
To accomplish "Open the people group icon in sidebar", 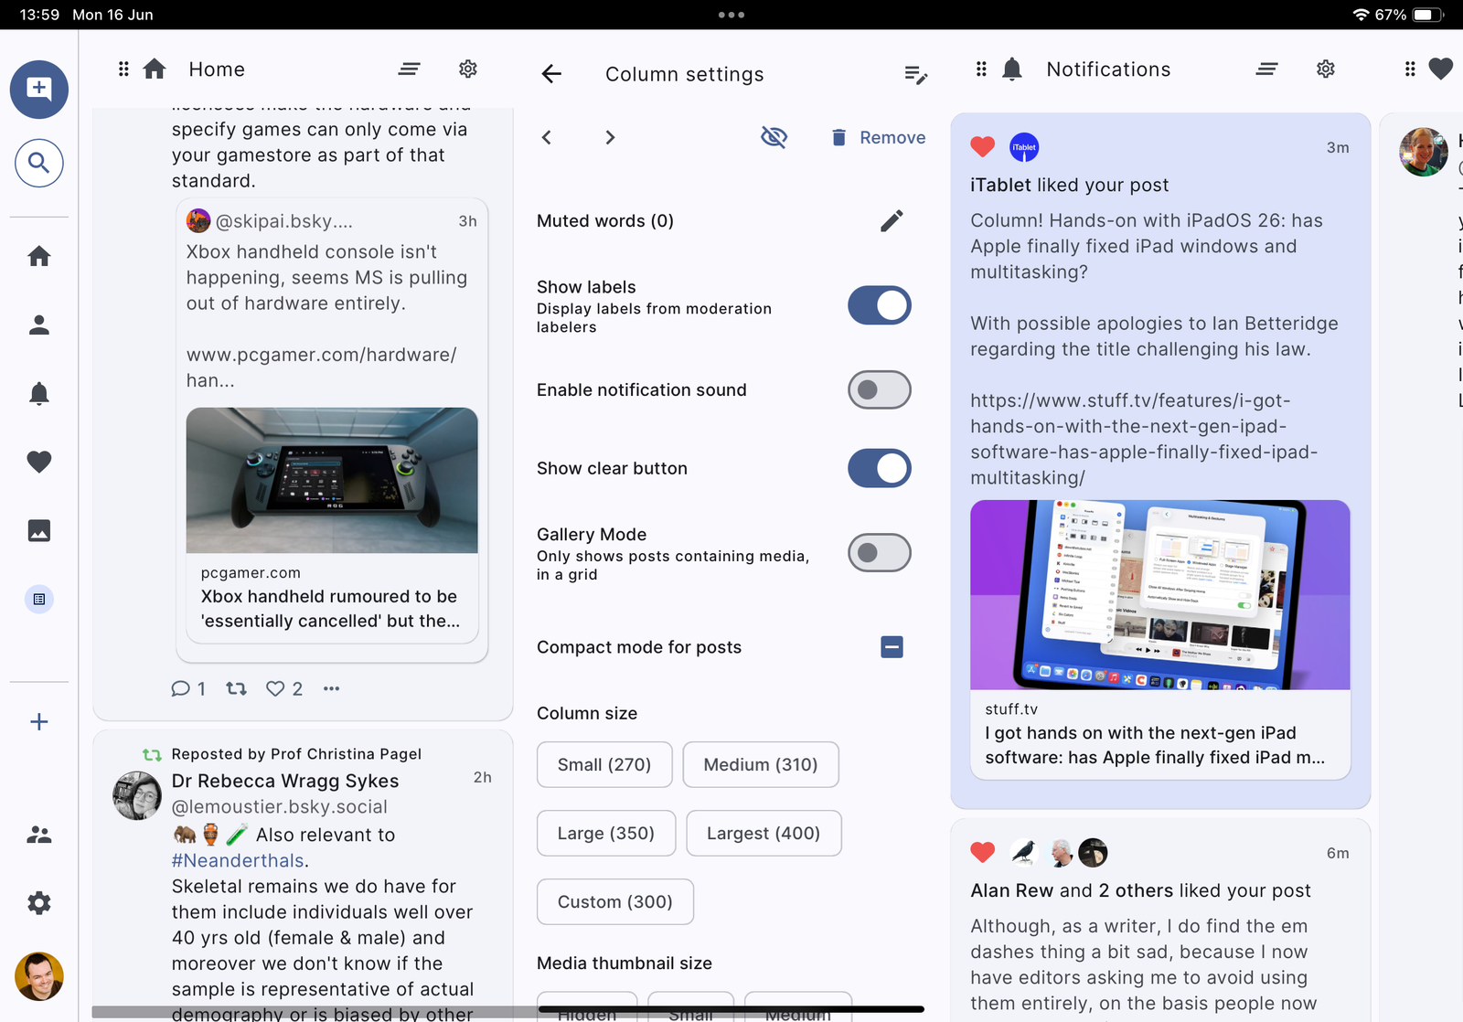I will click(x=39, y=835).
